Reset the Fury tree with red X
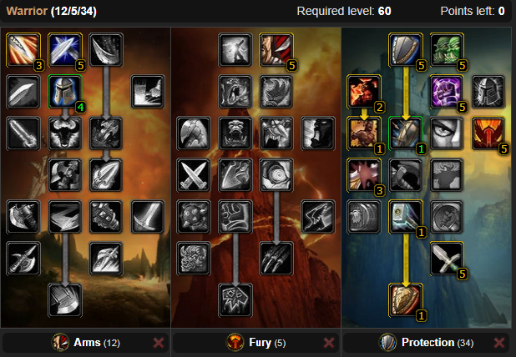516x357 pixels. click(x=329, y=343)
